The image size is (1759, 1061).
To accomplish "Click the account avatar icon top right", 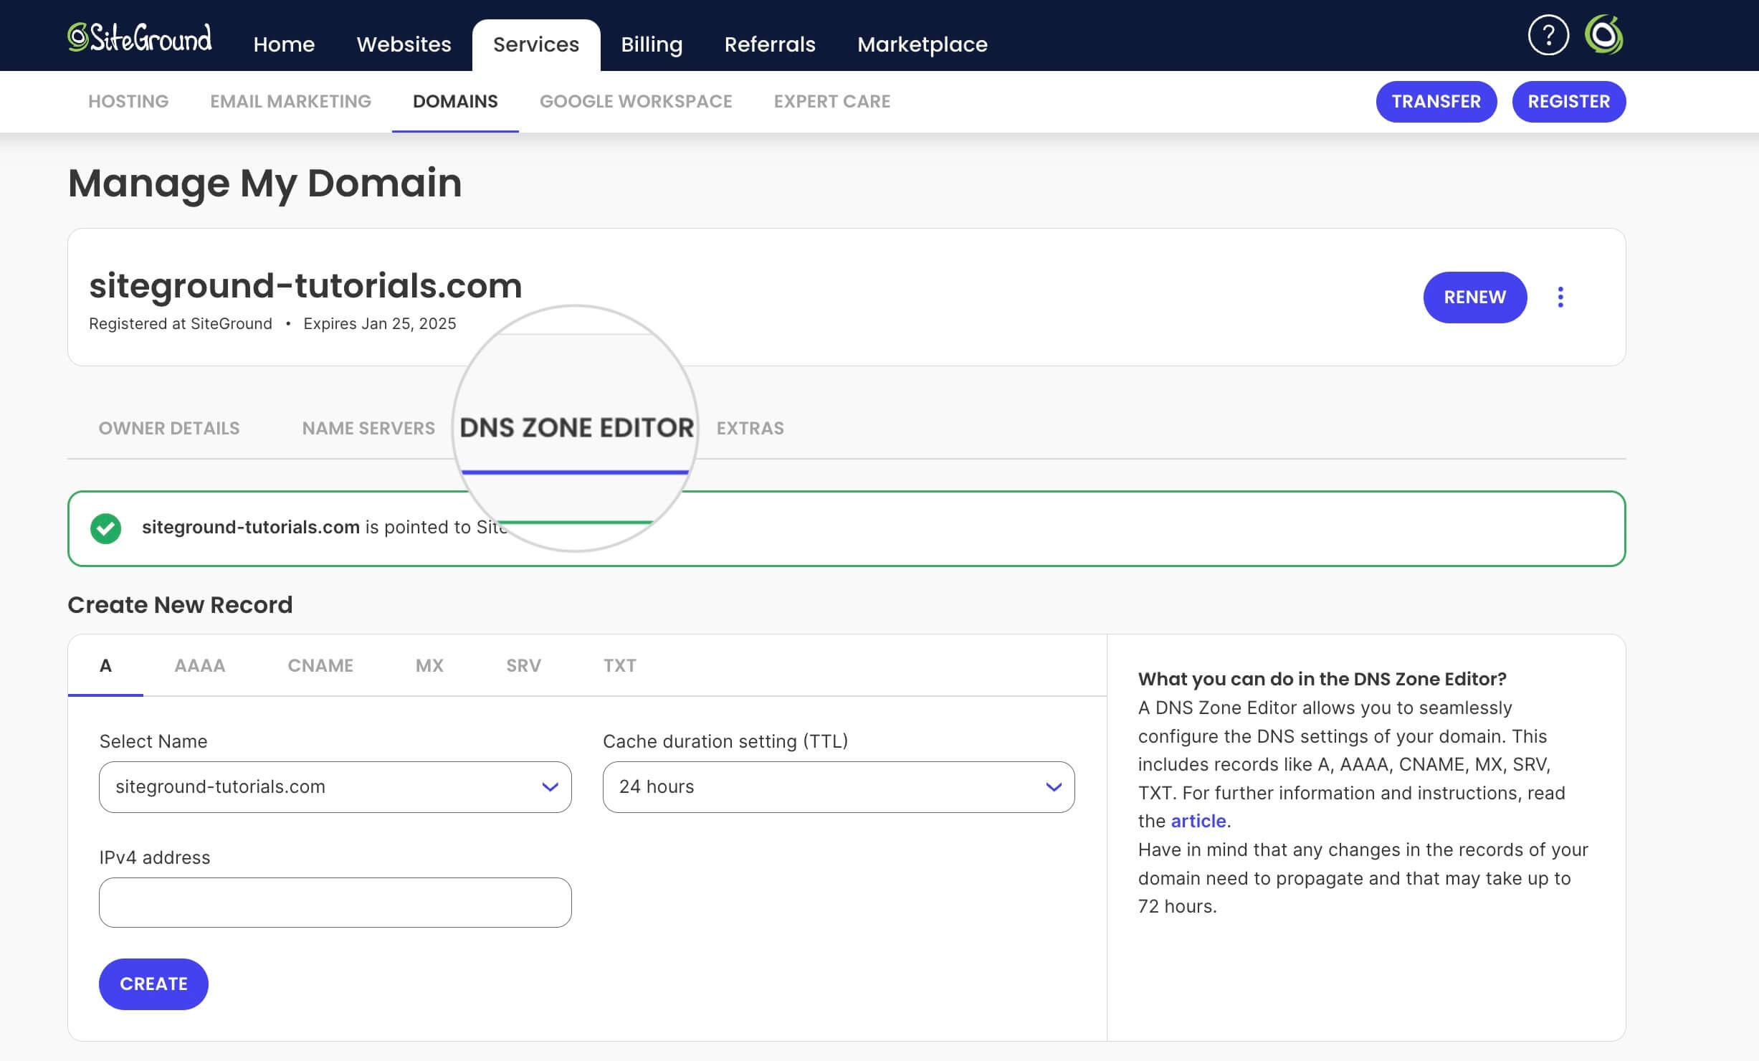I will (x=1604, y=34).
